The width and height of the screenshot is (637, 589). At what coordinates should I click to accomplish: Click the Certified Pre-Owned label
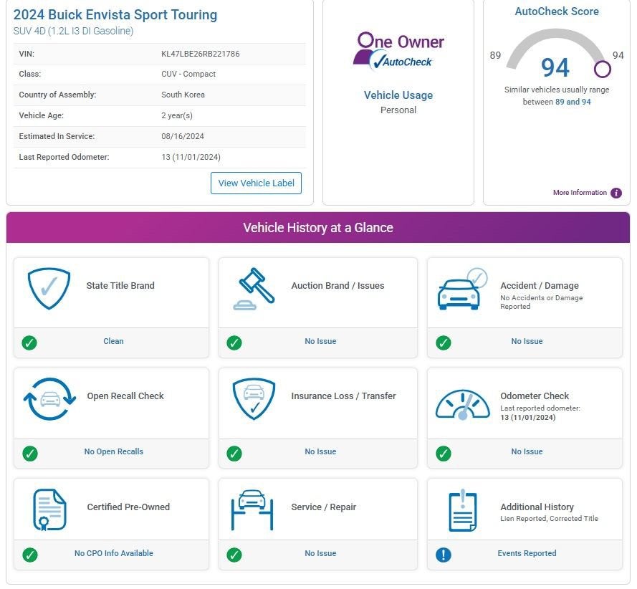(x=128, y=507)
